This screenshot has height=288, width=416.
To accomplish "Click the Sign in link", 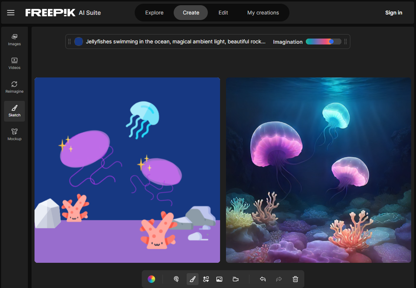I will pyautogui.click(x=393, y=13).
